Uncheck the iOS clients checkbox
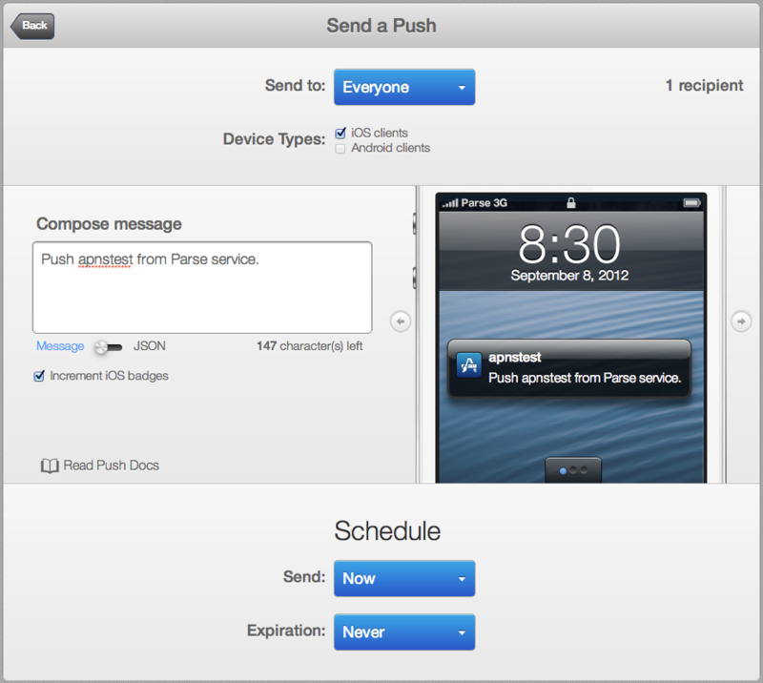 click(340, 133)
